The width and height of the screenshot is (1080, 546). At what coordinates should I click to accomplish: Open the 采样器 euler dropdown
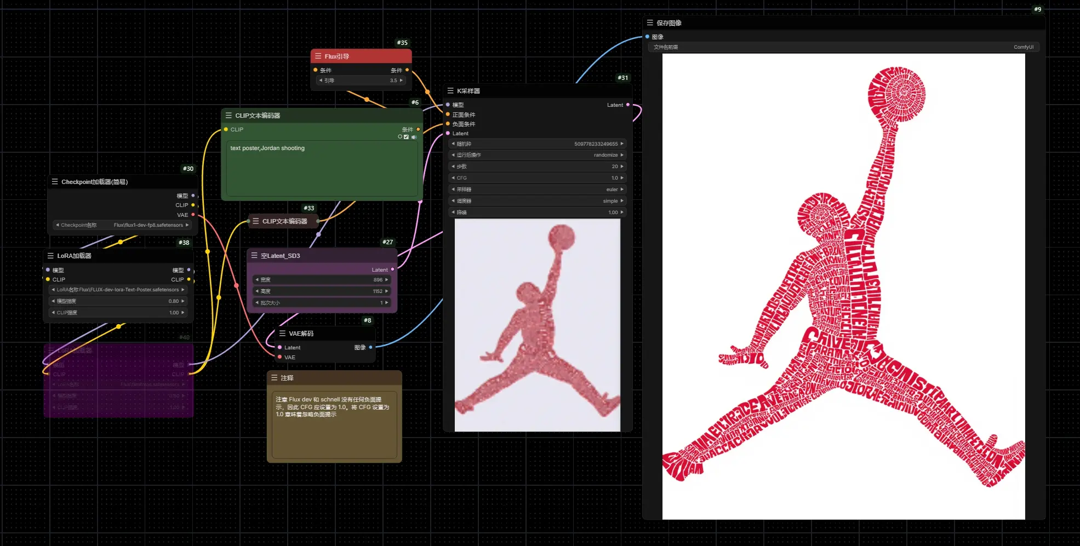pos(538,189)
